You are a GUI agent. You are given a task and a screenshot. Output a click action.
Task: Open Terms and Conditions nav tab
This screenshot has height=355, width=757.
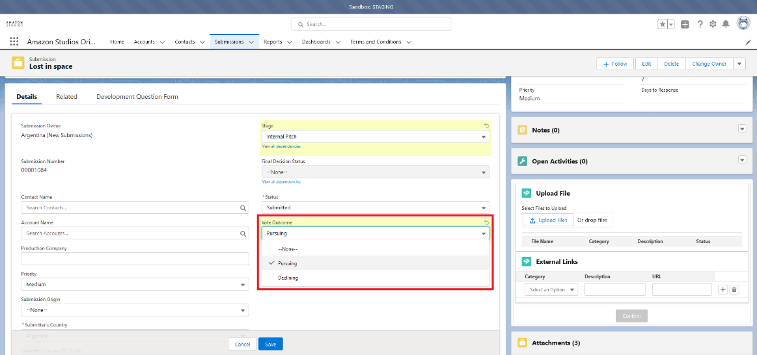376,42
